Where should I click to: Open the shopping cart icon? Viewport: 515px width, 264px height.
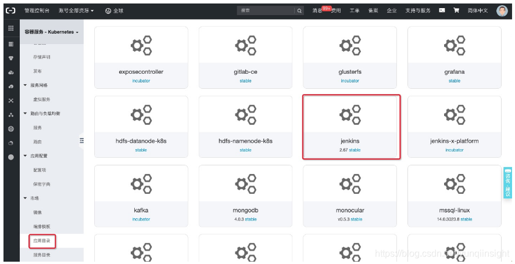coord(456,10)
